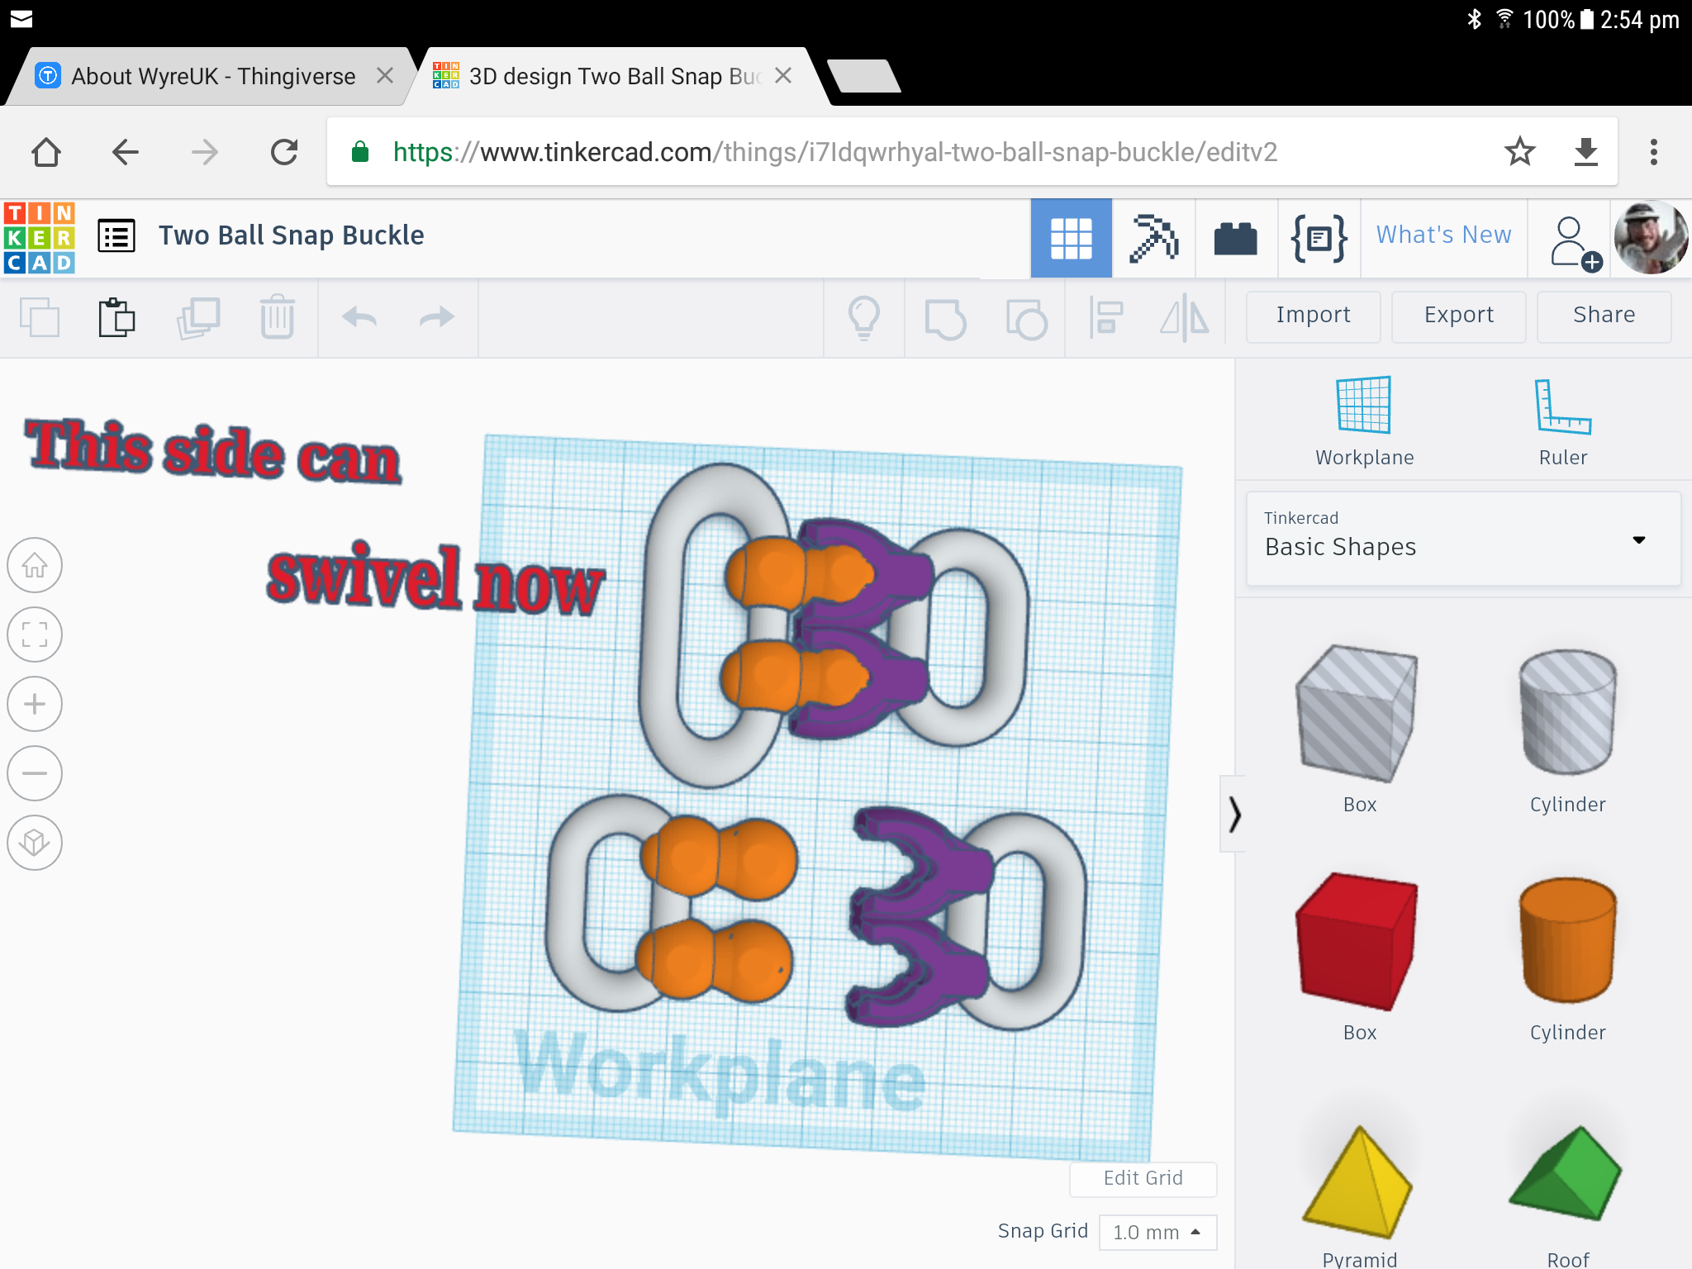Select the 3D design grid view

tap(1071, 238)
